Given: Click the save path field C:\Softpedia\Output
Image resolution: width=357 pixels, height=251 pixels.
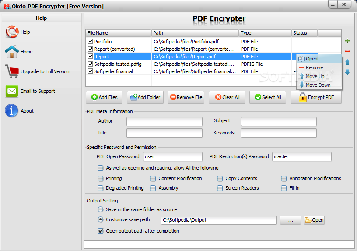Looking at the screenshot, I should [x=219, y=220].
